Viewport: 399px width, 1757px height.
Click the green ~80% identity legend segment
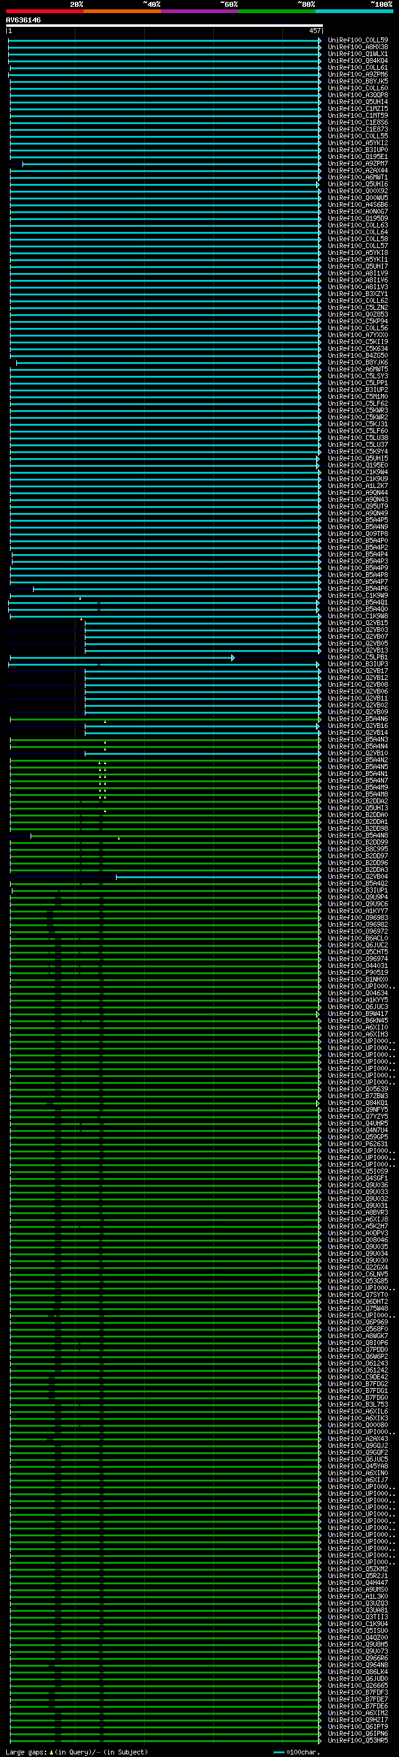pos(277,11)
